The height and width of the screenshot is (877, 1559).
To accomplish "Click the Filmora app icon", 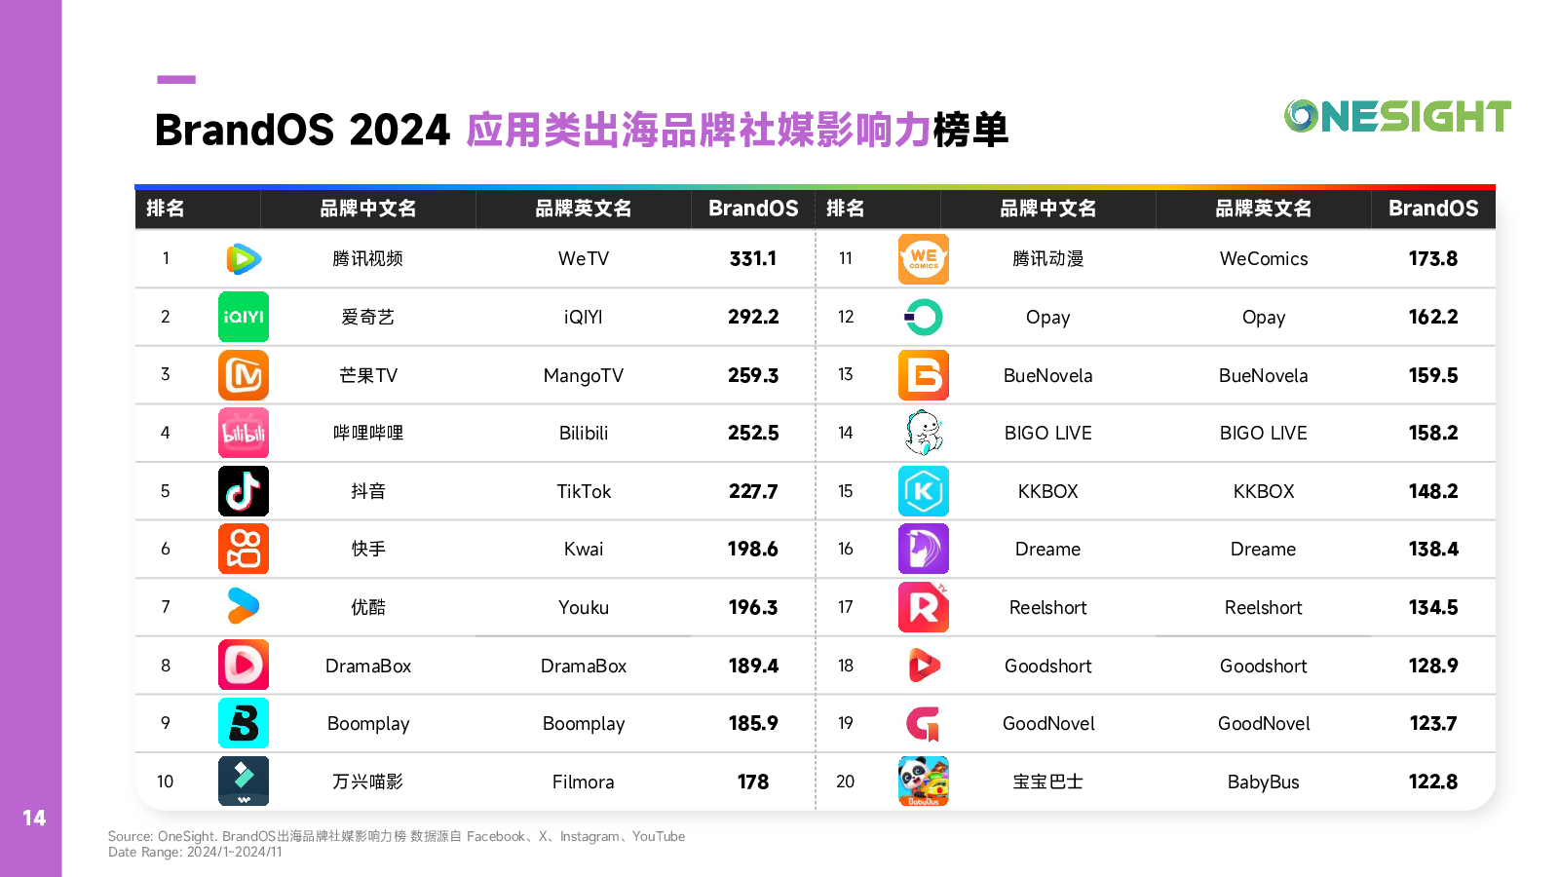I will click(244, 782).
